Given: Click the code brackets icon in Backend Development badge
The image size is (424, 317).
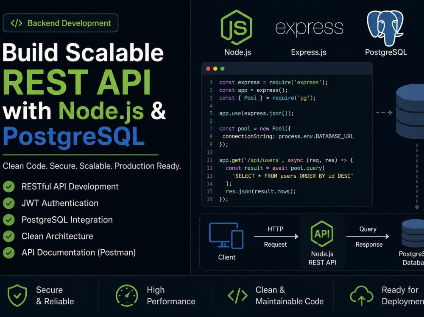Looking at the screenshot, I should point(17,23).
